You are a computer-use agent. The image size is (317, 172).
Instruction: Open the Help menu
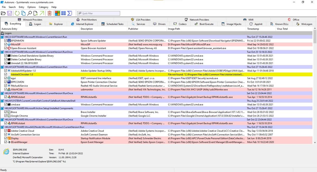(54, 7)
